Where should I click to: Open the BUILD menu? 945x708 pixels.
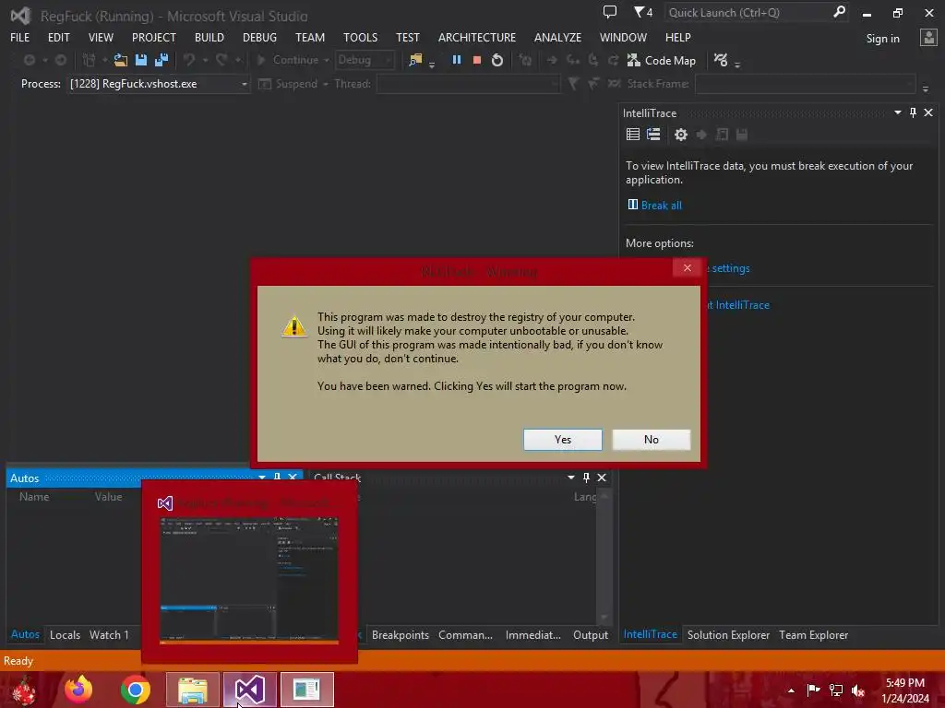(209, 37)
